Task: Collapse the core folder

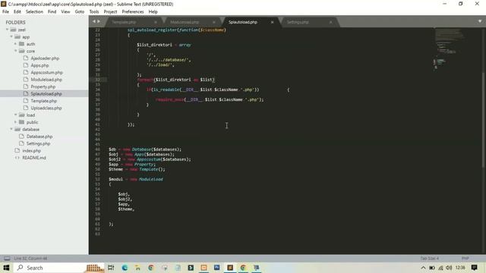Action: tap(15, 51)
